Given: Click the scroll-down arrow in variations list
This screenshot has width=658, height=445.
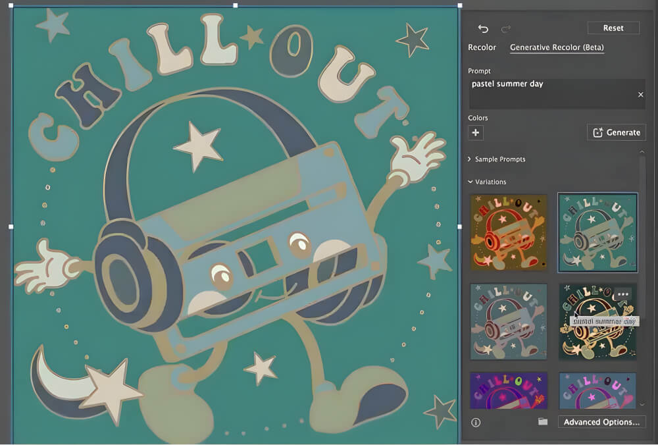Looking at the screenshot, I should [642, 404].
